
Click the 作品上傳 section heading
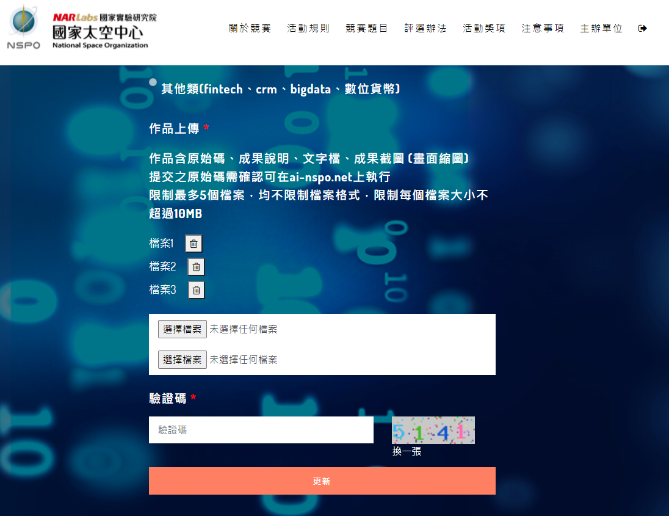[x=174, y=128]
